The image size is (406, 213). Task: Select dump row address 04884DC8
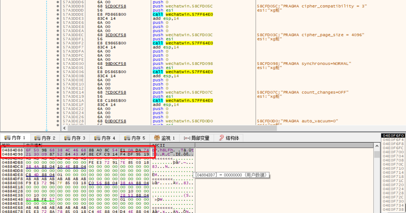point(12,166)
